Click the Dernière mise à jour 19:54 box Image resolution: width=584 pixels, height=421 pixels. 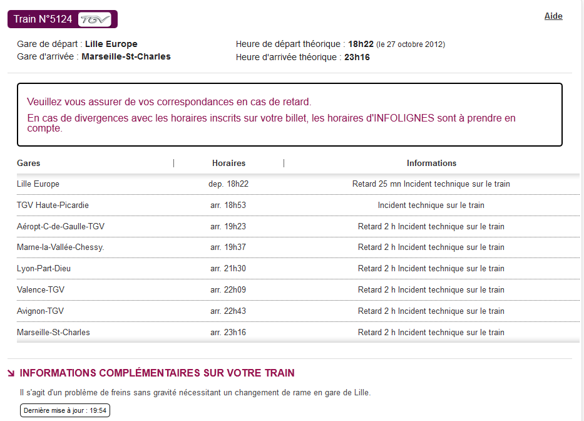(x=65, y=410)
